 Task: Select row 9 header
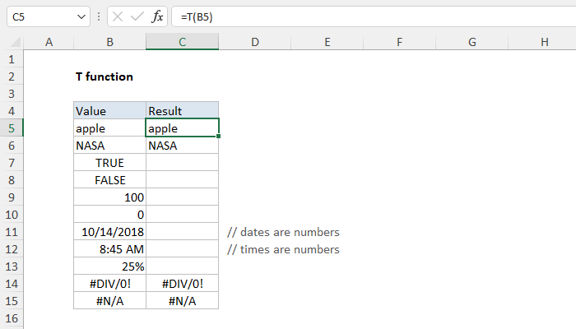[x=12, y=197]
